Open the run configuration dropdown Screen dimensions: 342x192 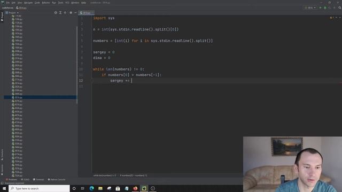click(x=310, y=7)
